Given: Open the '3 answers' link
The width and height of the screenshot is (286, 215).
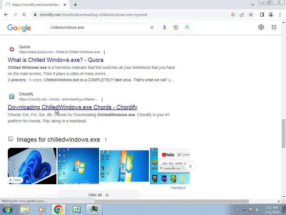Looking at the screenshot, I should 16,80.
